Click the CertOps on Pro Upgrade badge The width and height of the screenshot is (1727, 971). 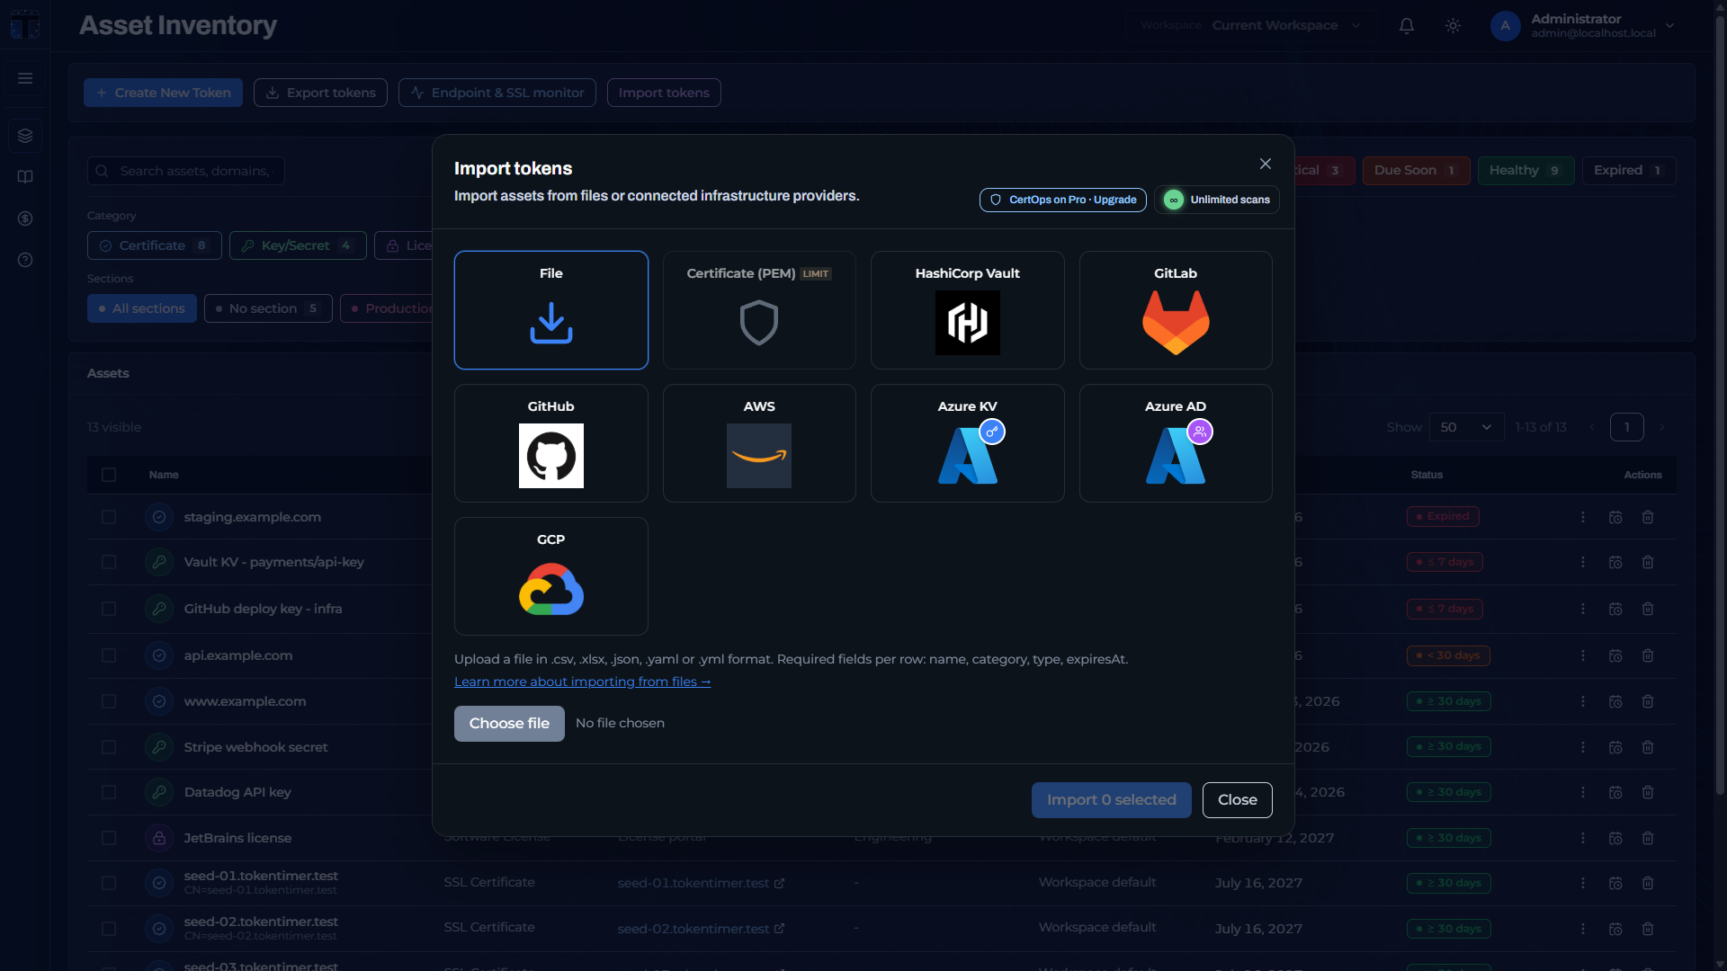[1062, 200]
